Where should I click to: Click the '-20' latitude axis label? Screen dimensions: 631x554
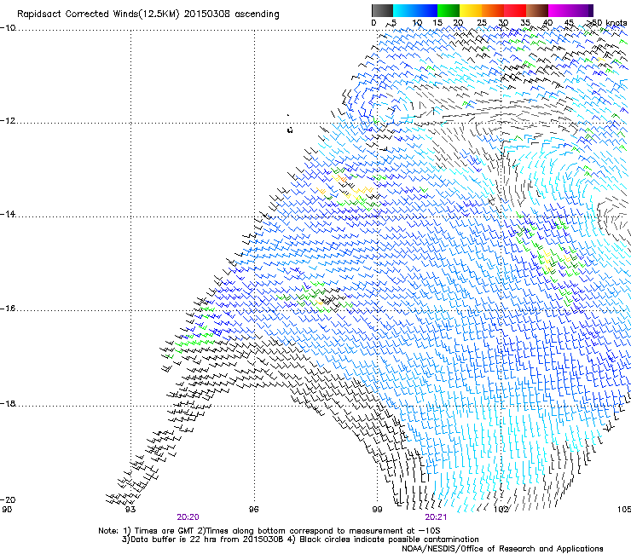click(8, 499)
